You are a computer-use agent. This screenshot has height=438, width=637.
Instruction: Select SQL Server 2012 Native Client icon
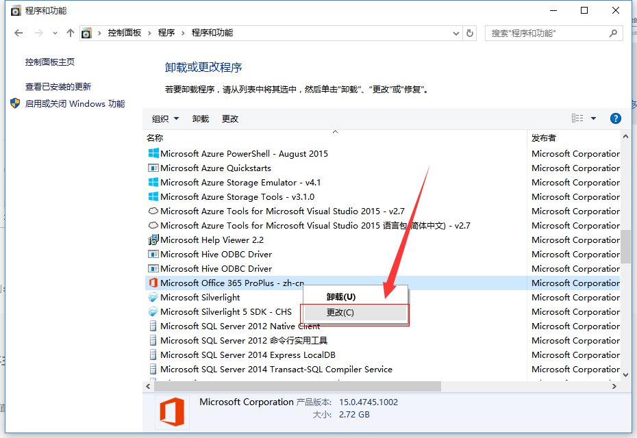153,326
